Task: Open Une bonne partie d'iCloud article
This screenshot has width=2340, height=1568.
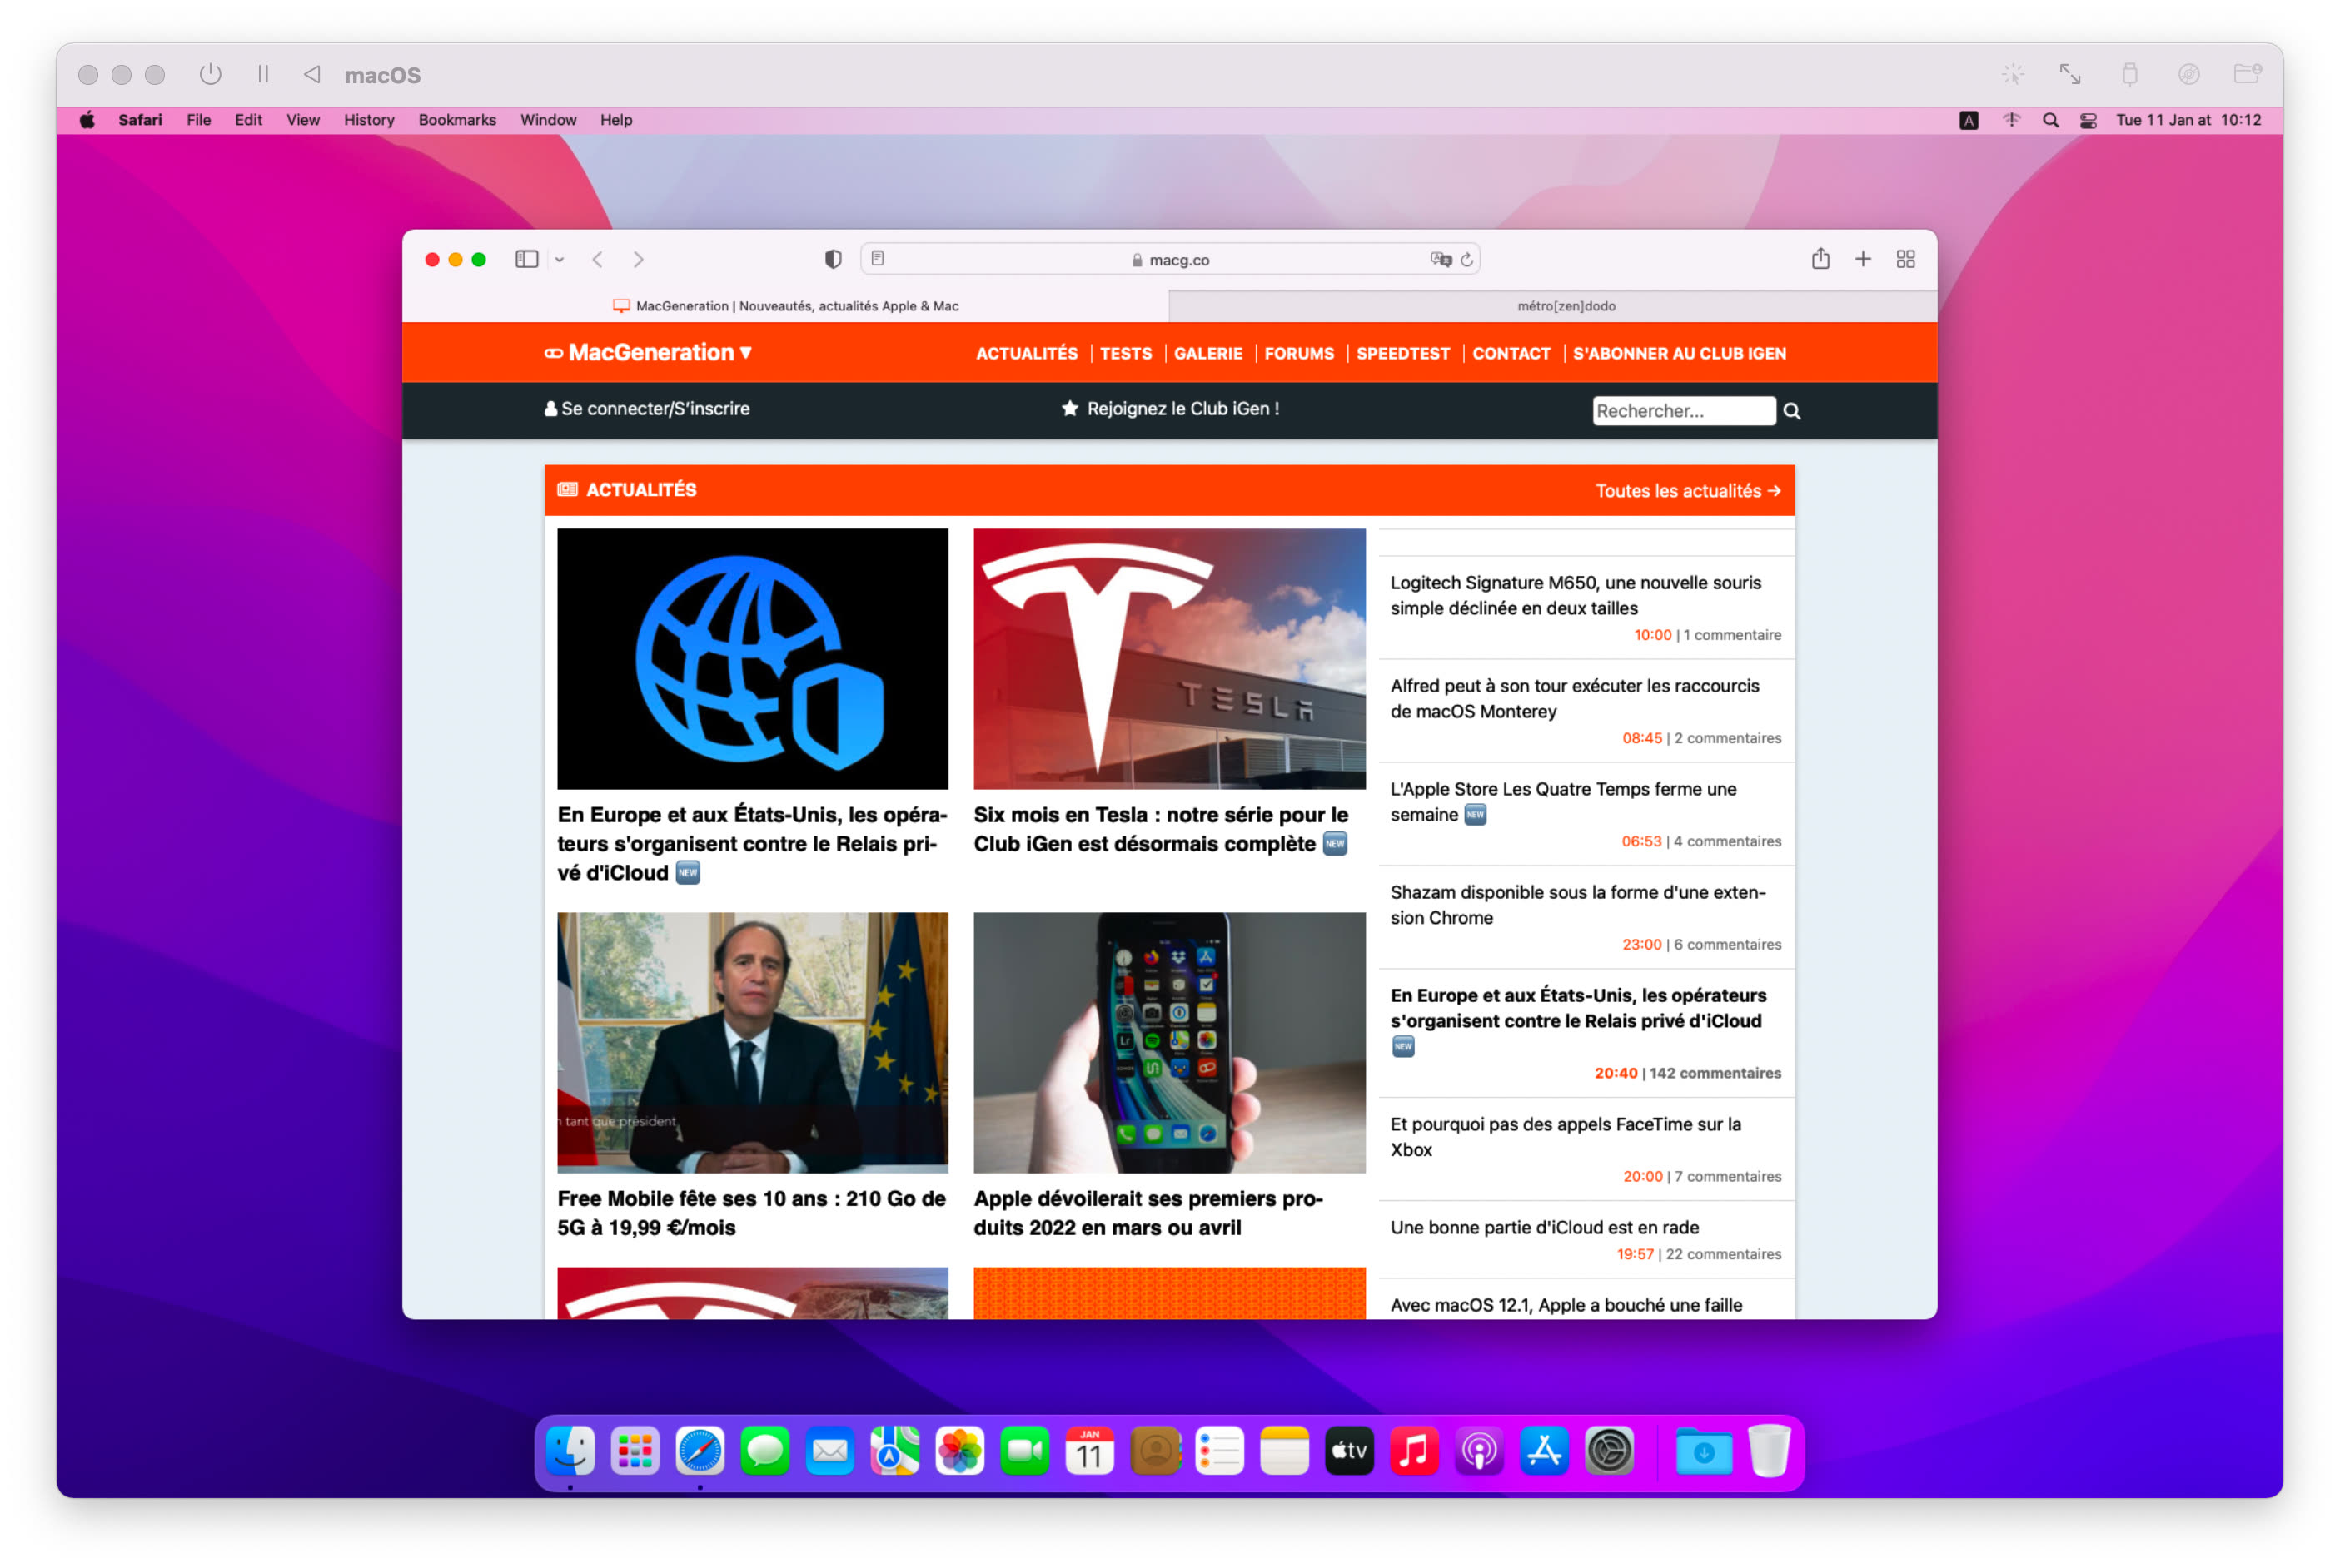Action: pyautogui.click(x=1545, y=1228)
